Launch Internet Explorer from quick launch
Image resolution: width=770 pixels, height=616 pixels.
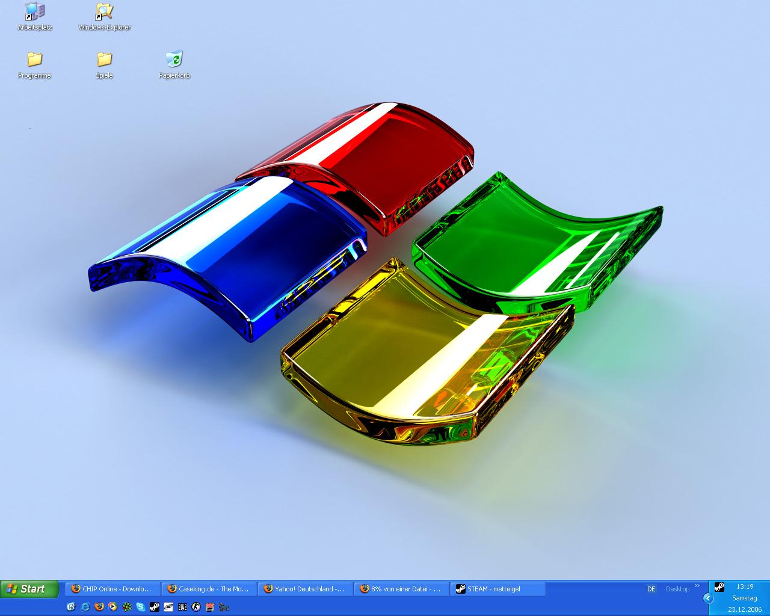point(85,607)
